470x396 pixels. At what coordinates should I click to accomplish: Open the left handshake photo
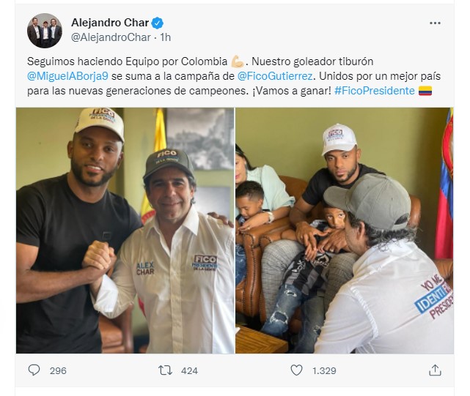tap(125, 231)
